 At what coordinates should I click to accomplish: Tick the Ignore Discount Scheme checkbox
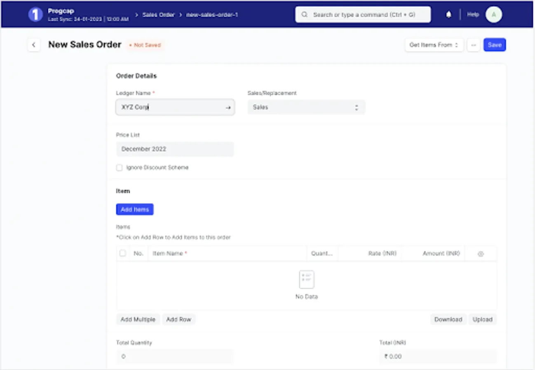coord(120,168)
